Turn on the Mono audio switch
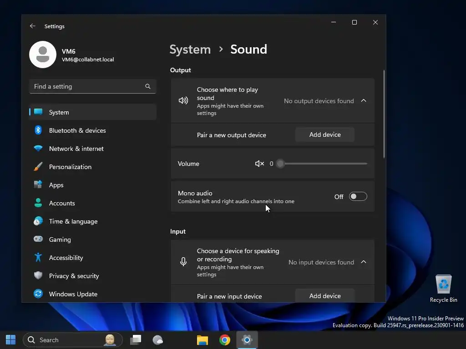 [x=358, y=196]
